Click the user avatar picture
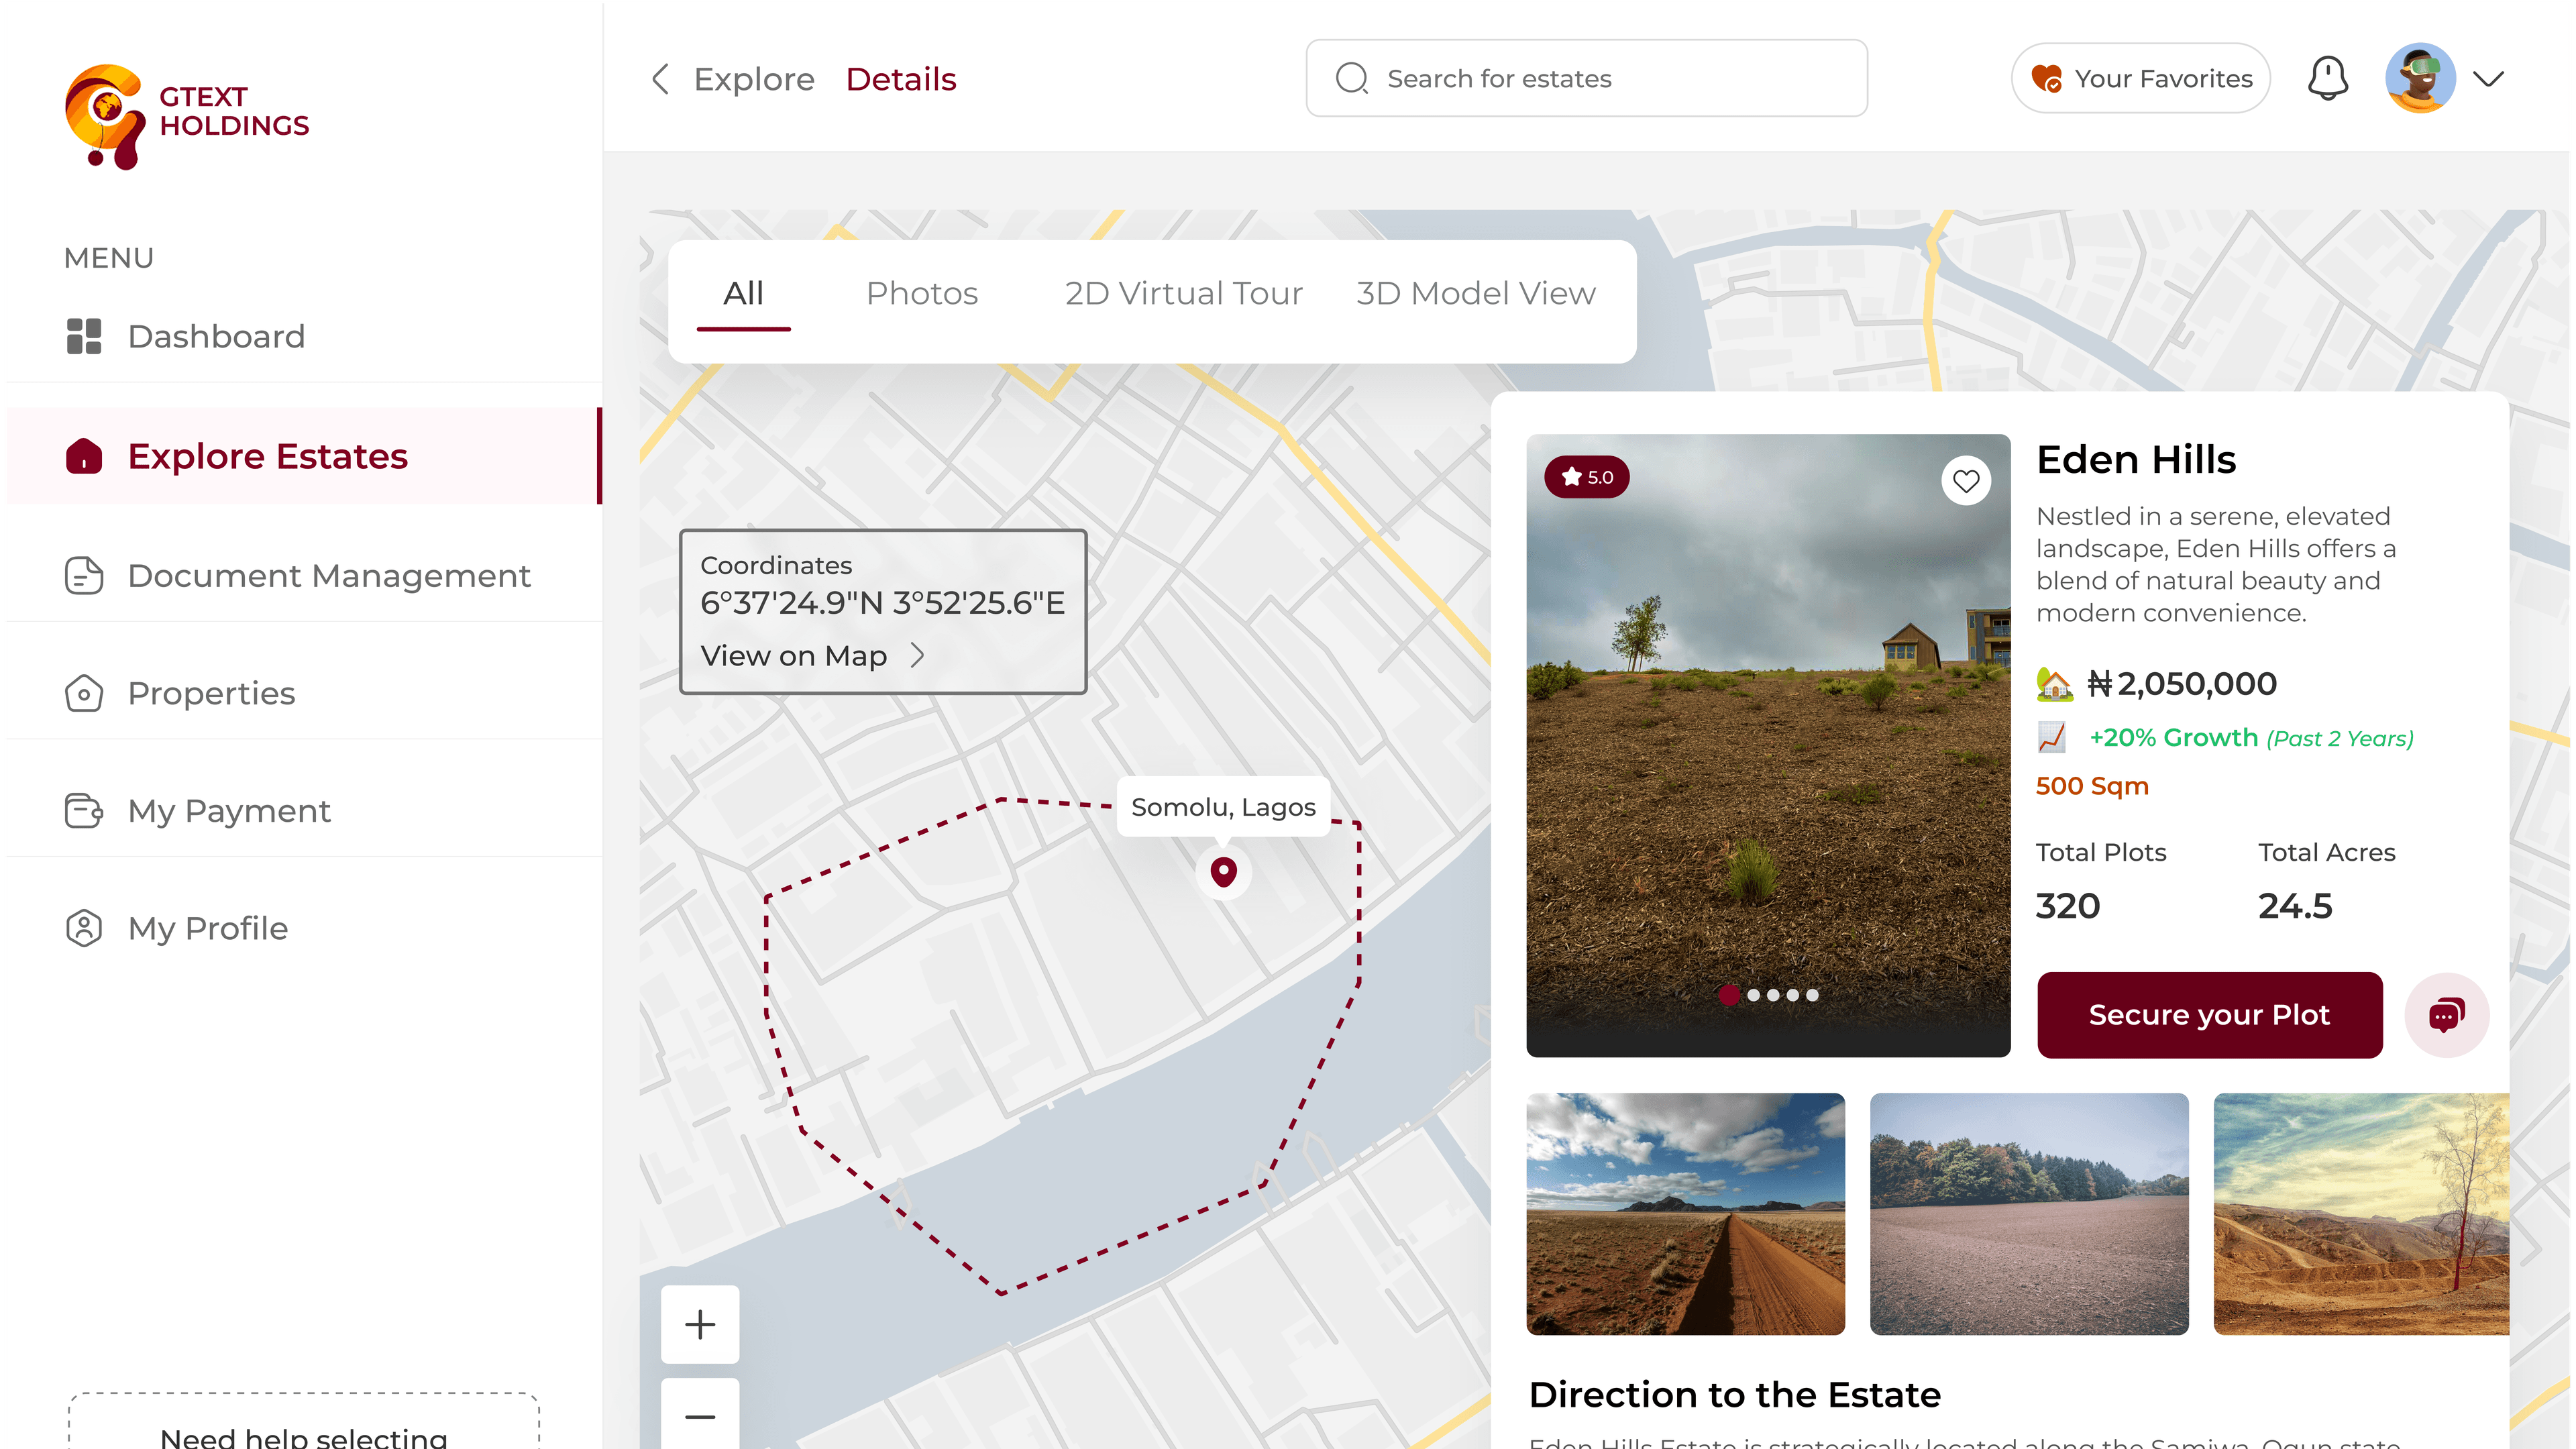Viewport: 2576px width, 1449px height. tap(2420, 78)
